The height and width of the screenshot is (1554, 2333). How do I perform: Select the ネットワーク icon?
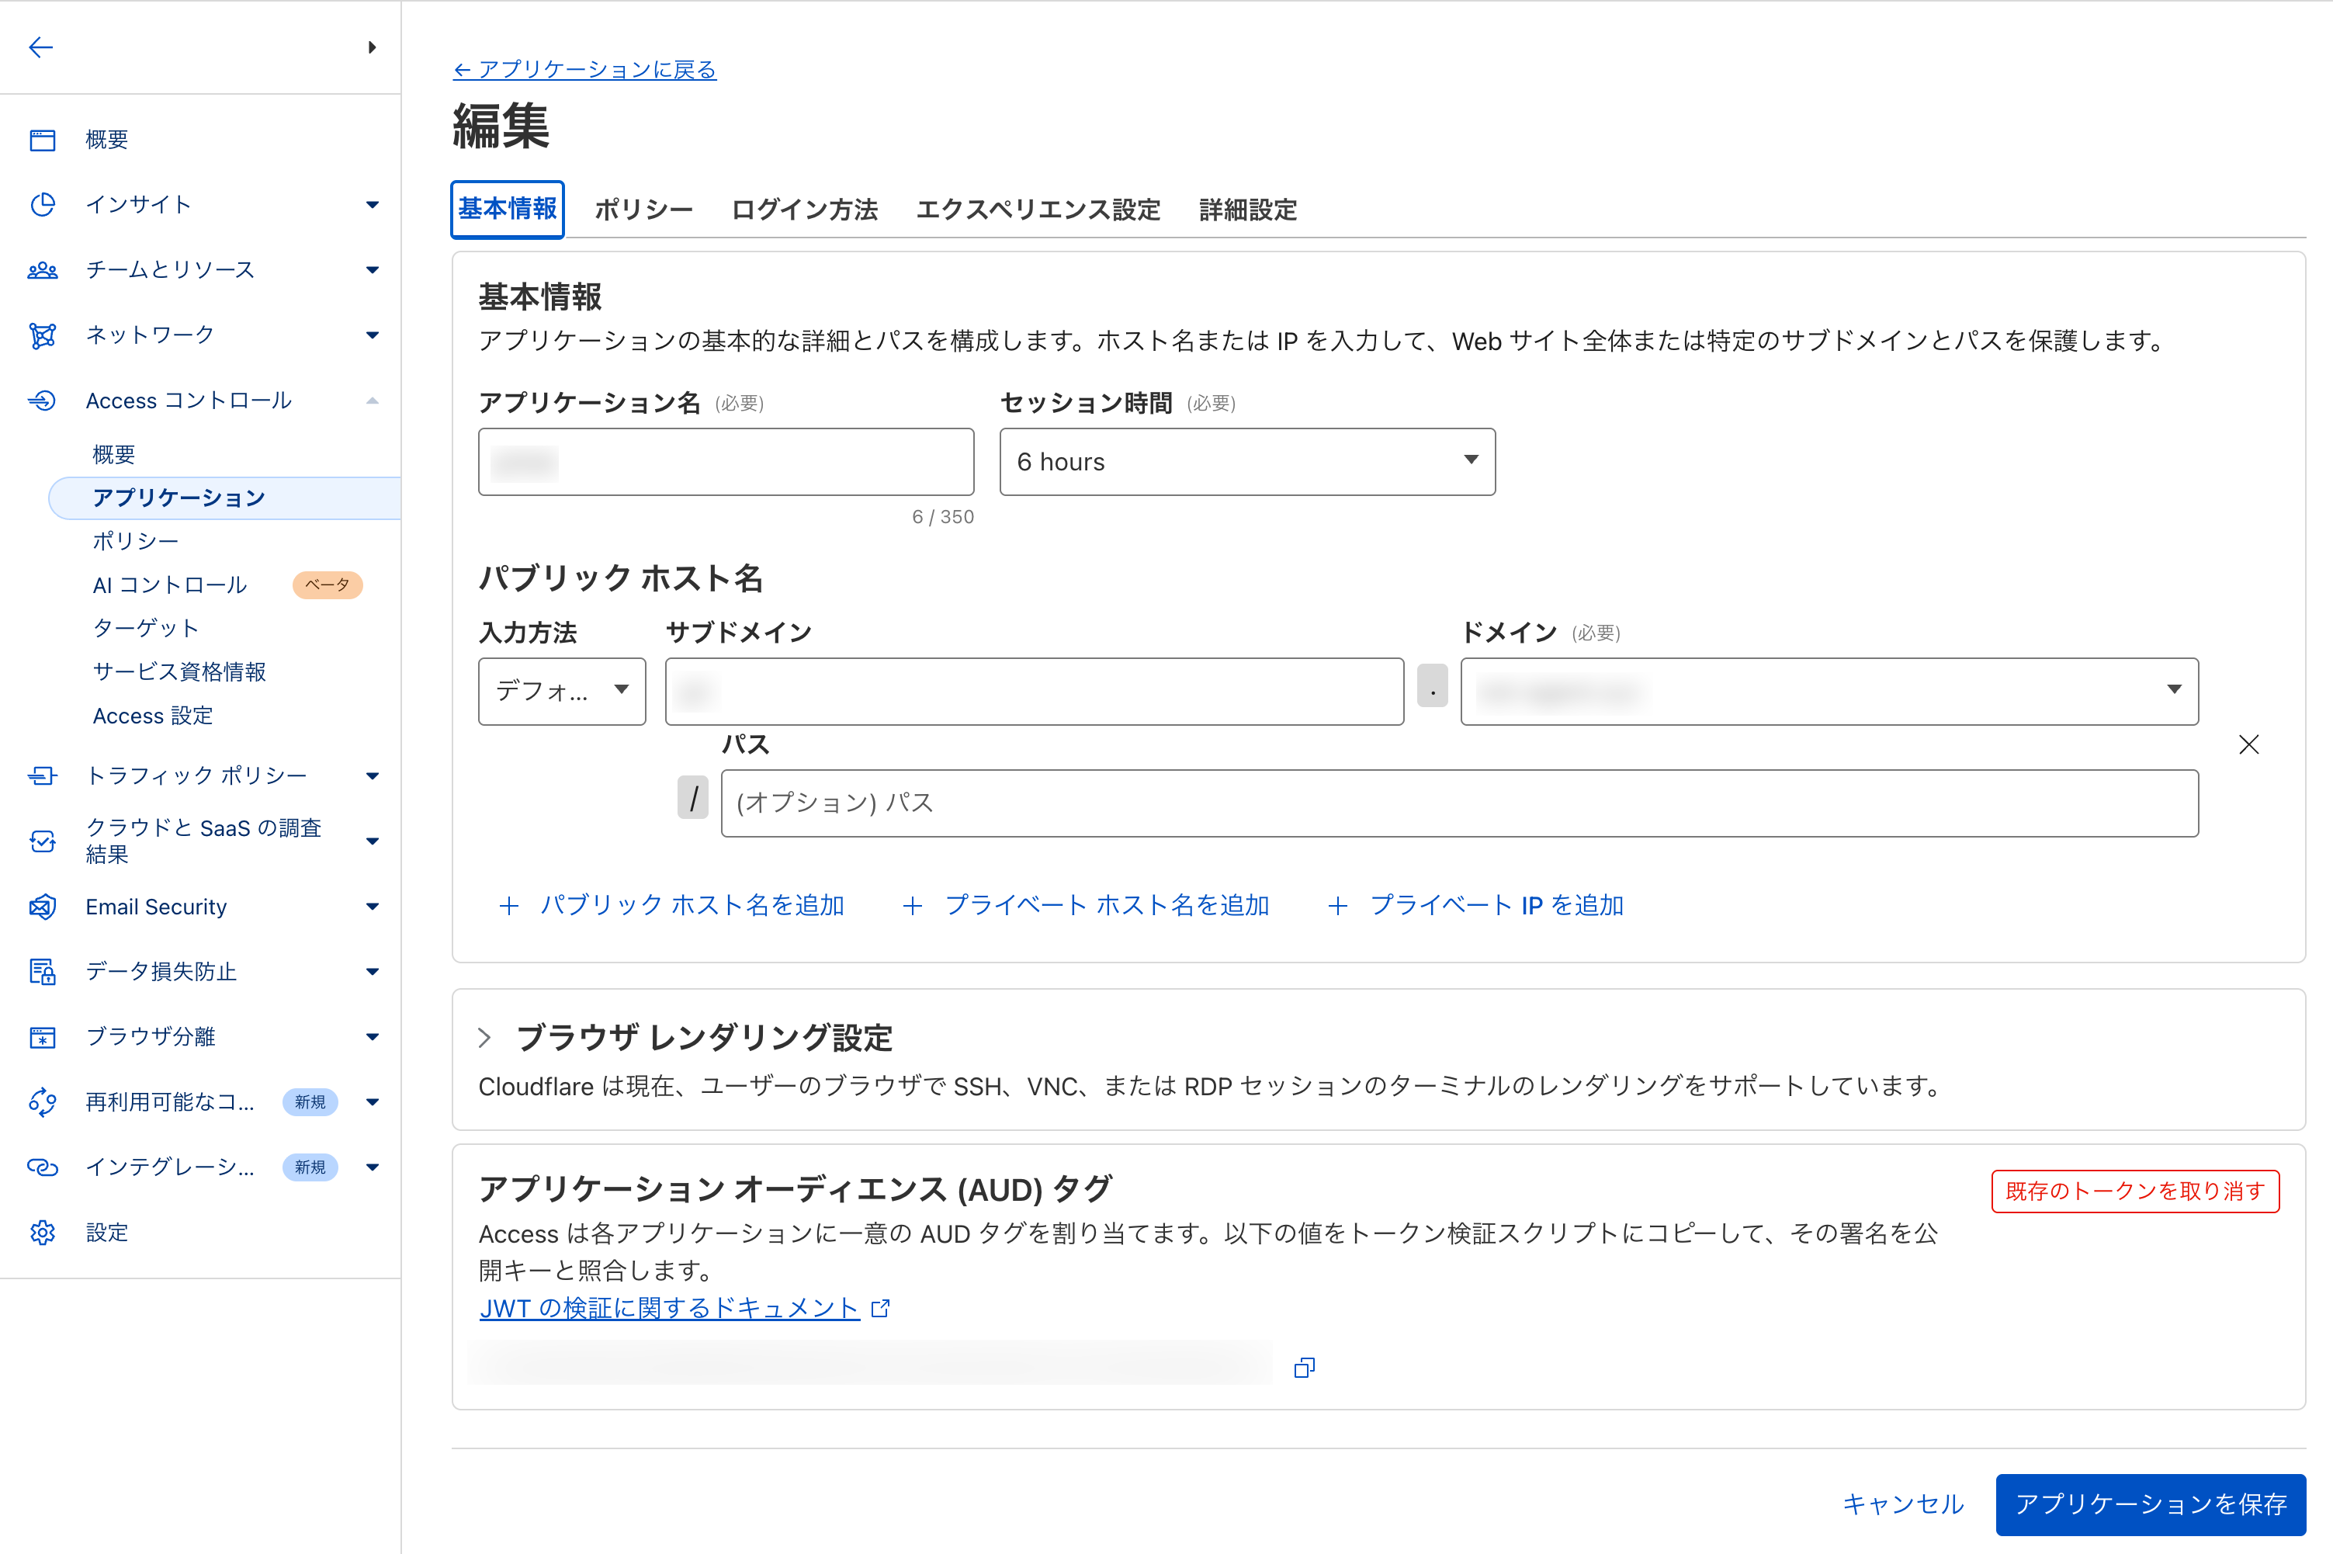click(43, 335)
